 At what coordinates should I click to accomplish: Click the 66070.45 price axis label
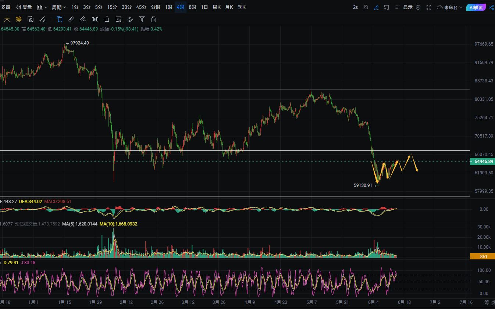484,154
